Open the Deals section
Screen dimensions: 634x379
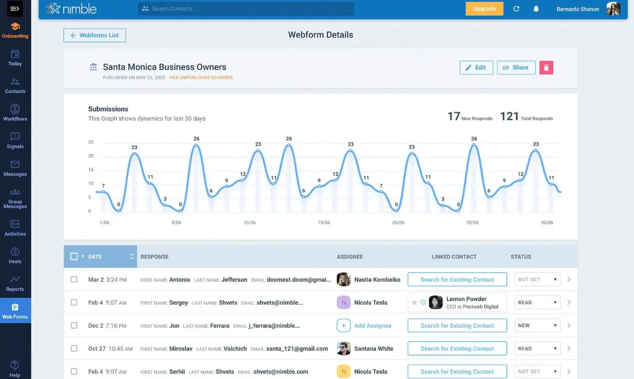(15, 256)
